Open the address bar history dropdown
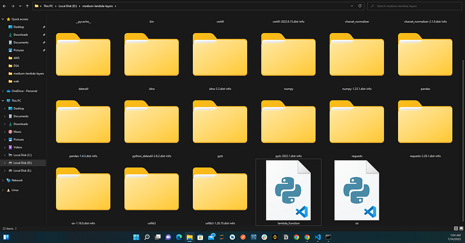 [352, 6]
